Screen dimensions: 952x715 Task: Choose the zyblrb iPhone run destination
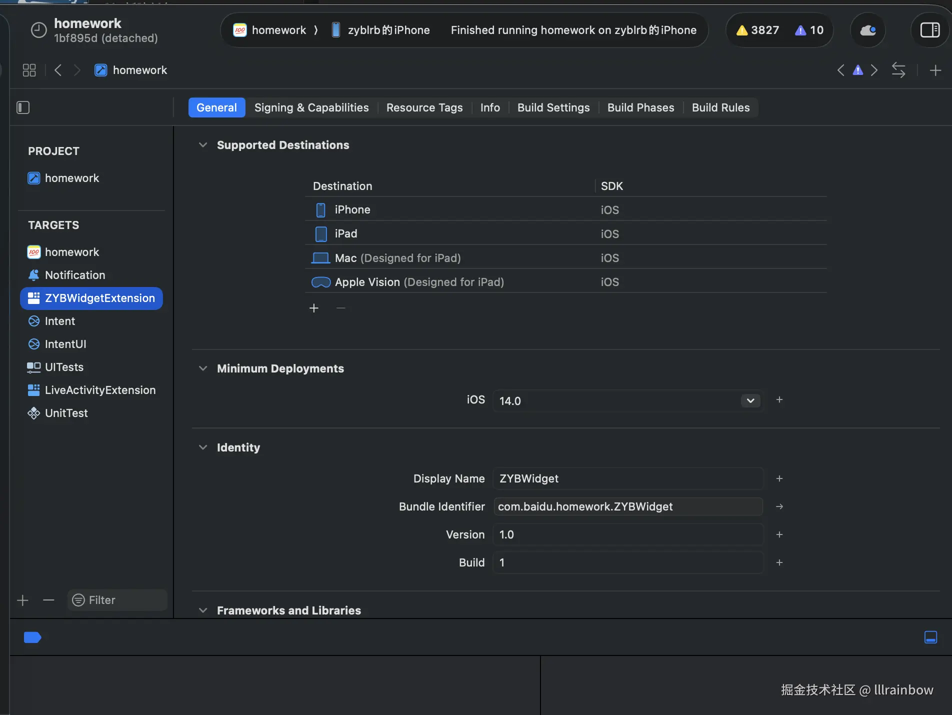pyautogui.click(x=380, y=30)
